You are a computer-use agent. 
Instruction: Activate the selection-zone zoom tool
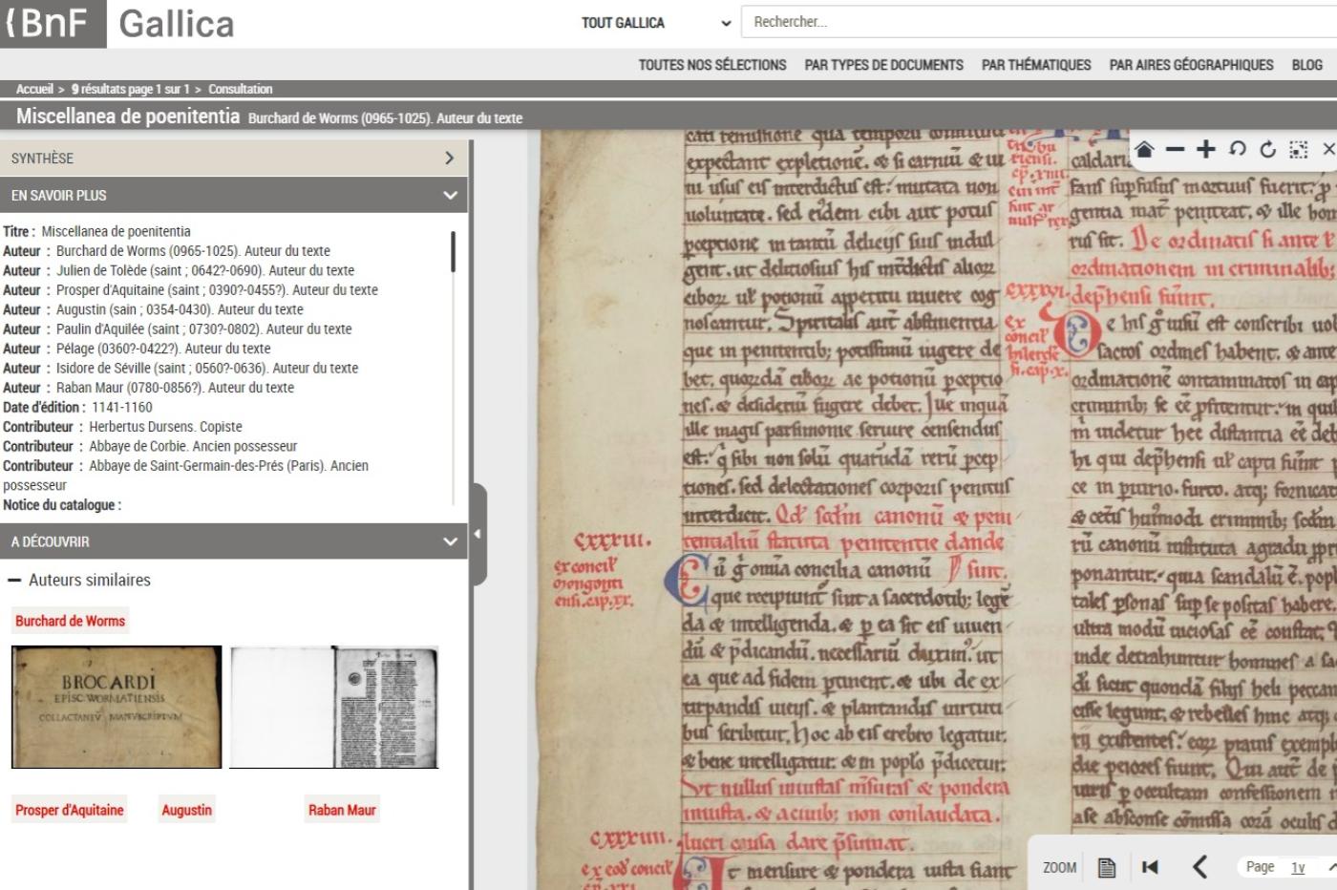(1298, 149)
